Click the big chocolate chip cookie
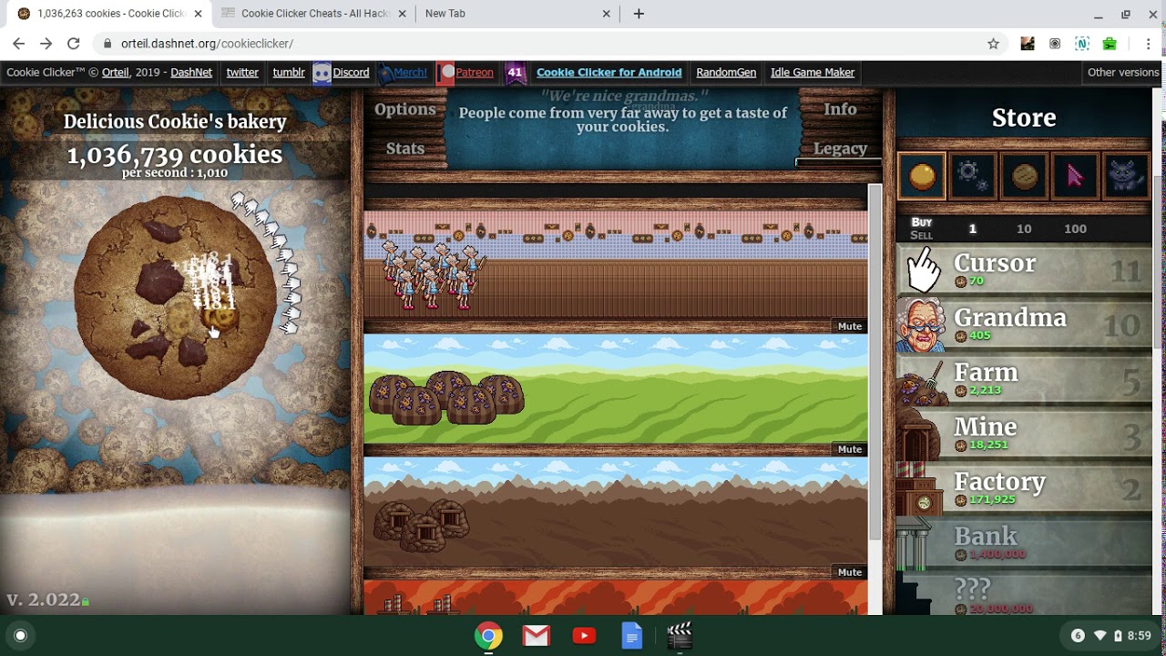 [175, 298]
